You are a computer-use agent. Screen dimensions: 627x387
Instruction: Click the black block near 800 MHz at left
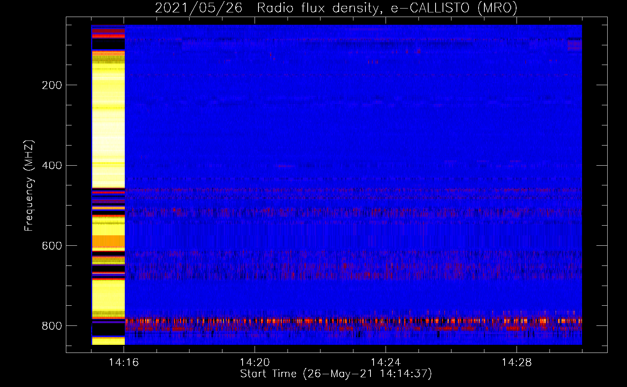[108, 330]
